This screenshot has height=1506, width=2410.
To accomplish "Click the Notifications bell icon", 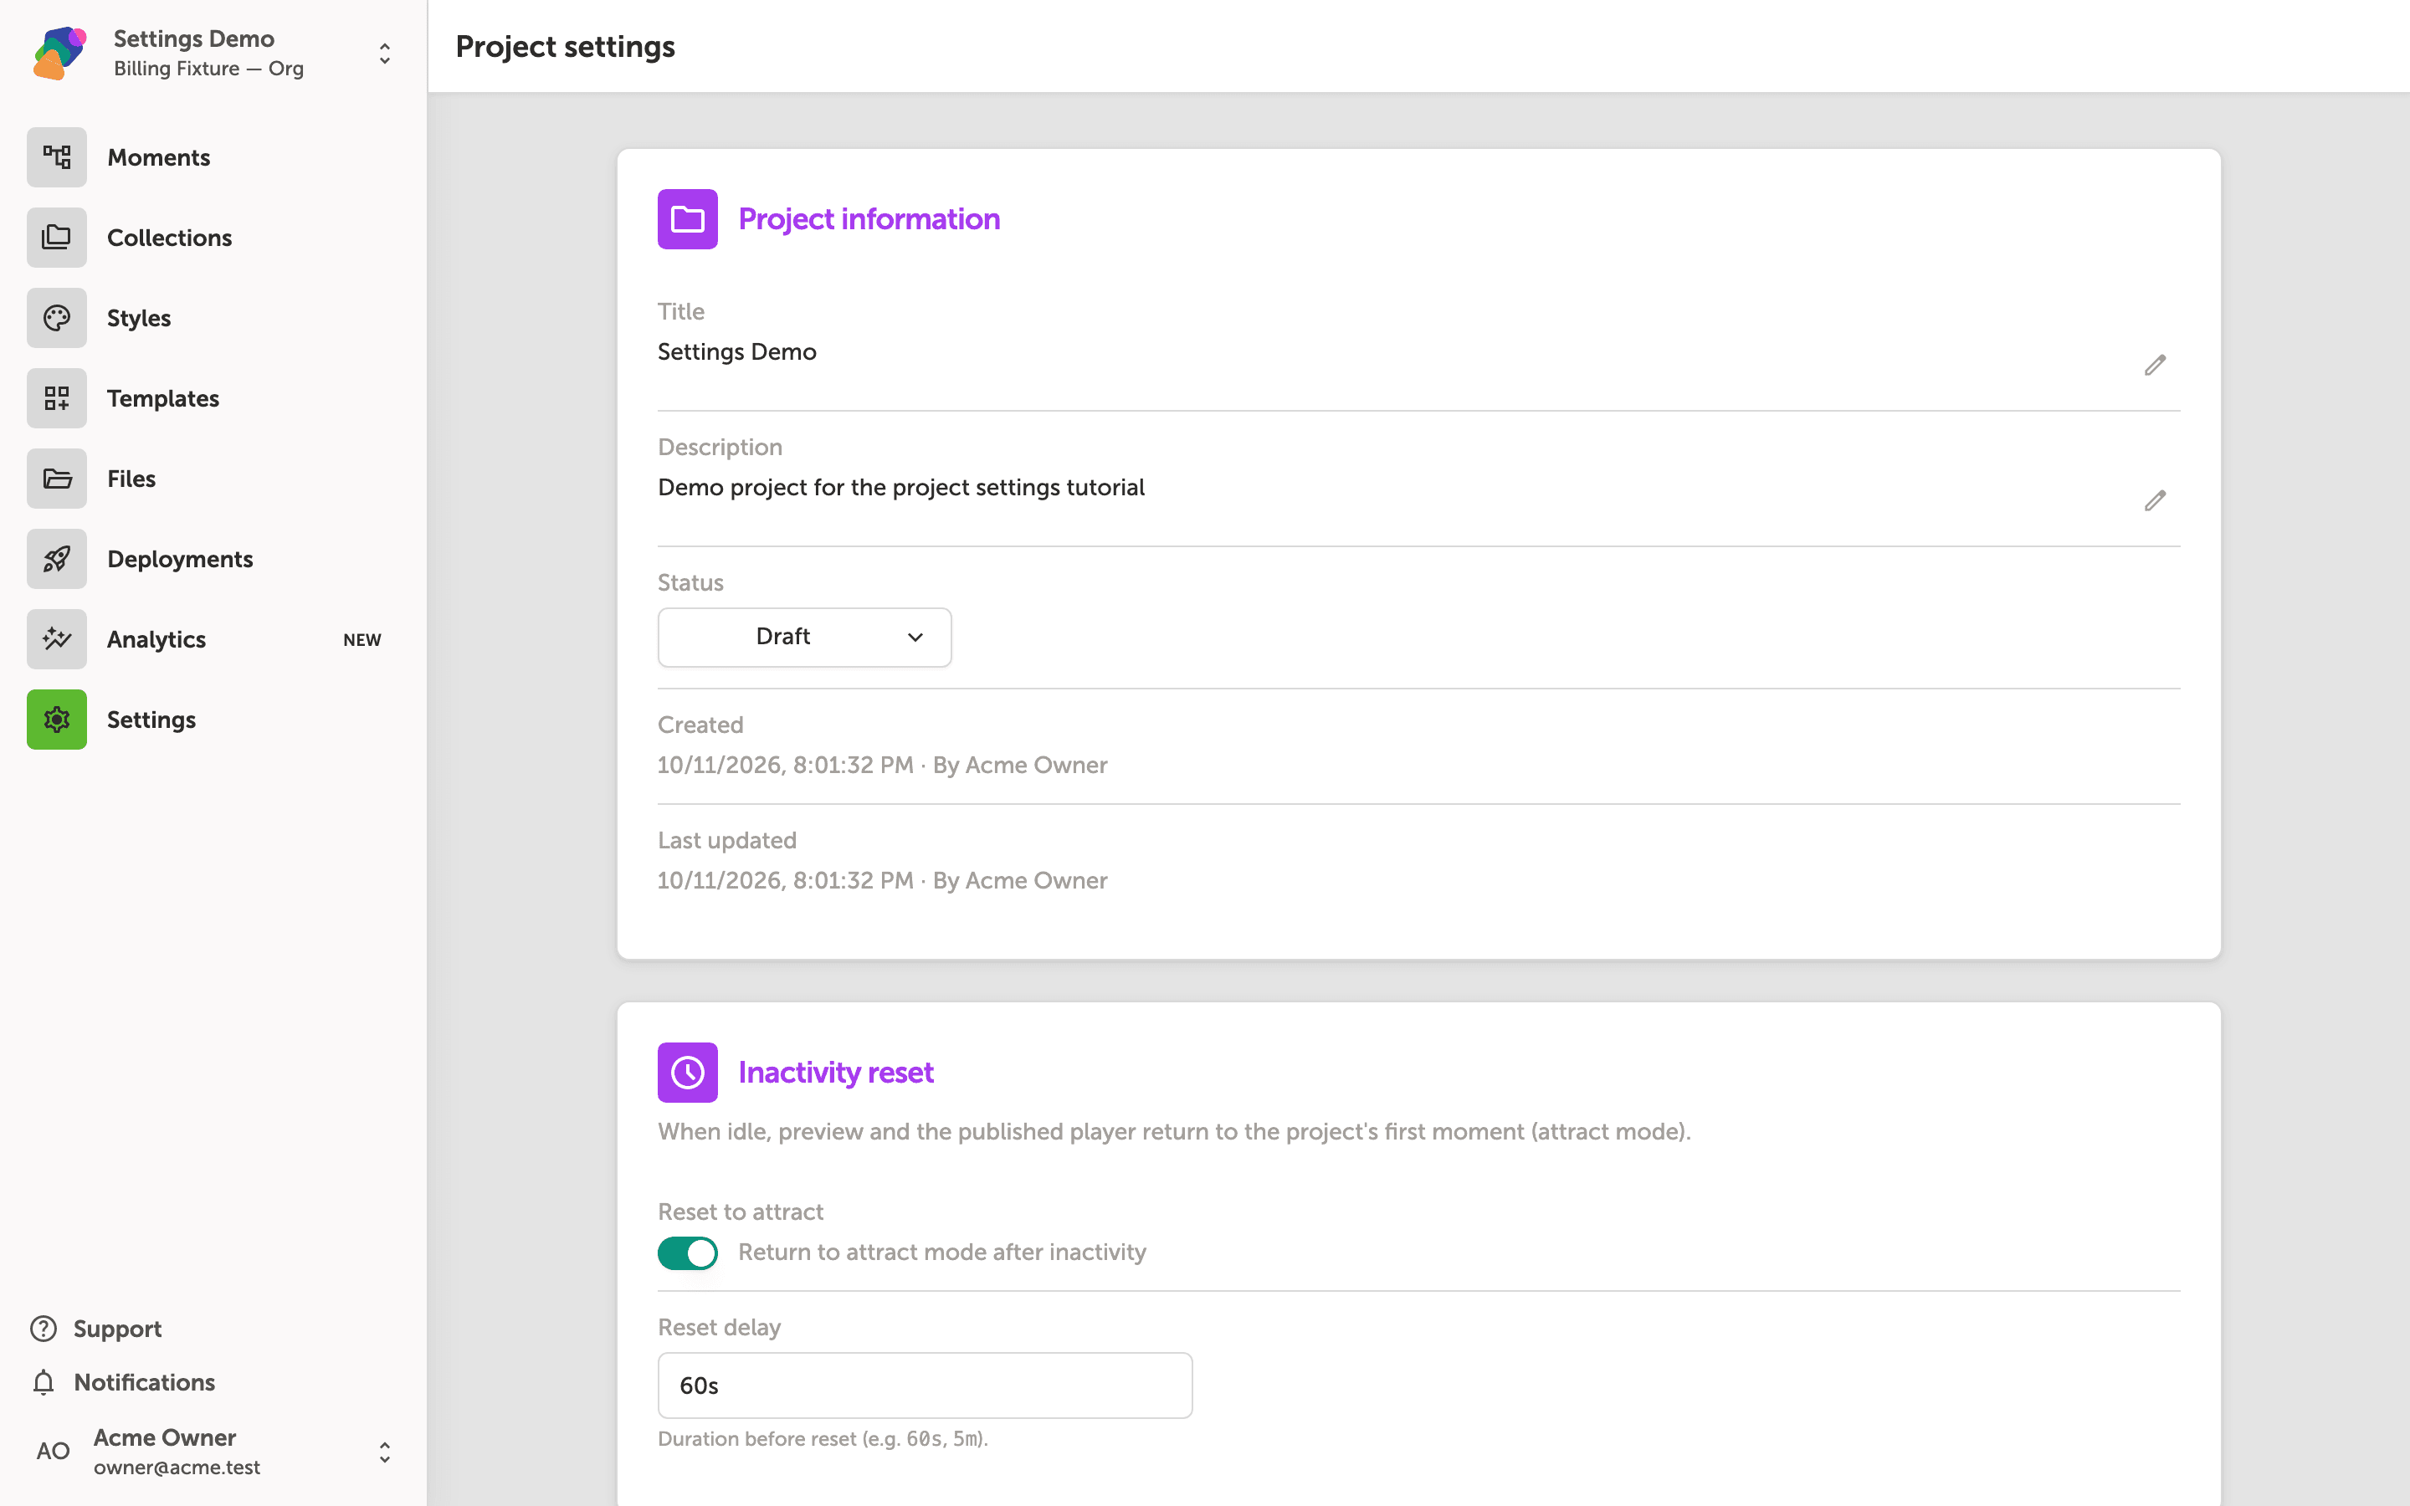I will [43, 1382].
